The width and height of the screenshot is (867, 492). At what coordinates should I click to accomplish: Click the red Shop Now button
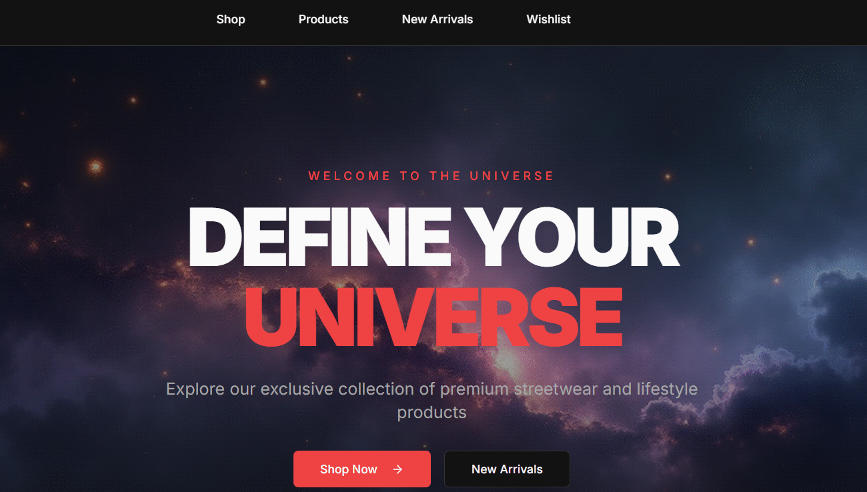tap(362, 469)
